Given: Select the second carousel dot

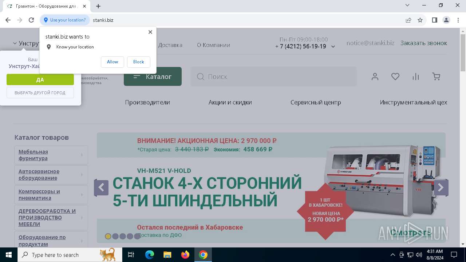Looking at the screenshot, I should [115, 236].
